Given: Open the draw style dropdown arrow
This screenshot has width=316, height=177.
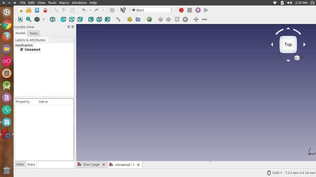Looking at the screenshot, I should 43,19.
